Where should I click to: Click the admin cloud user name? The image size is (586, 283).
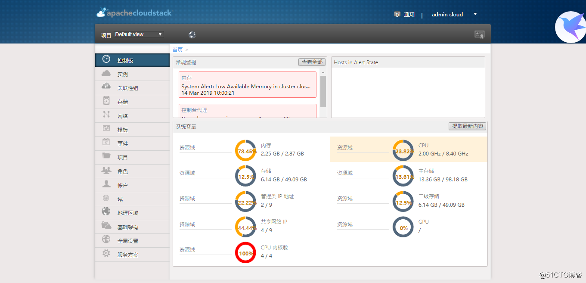(447, 15)
